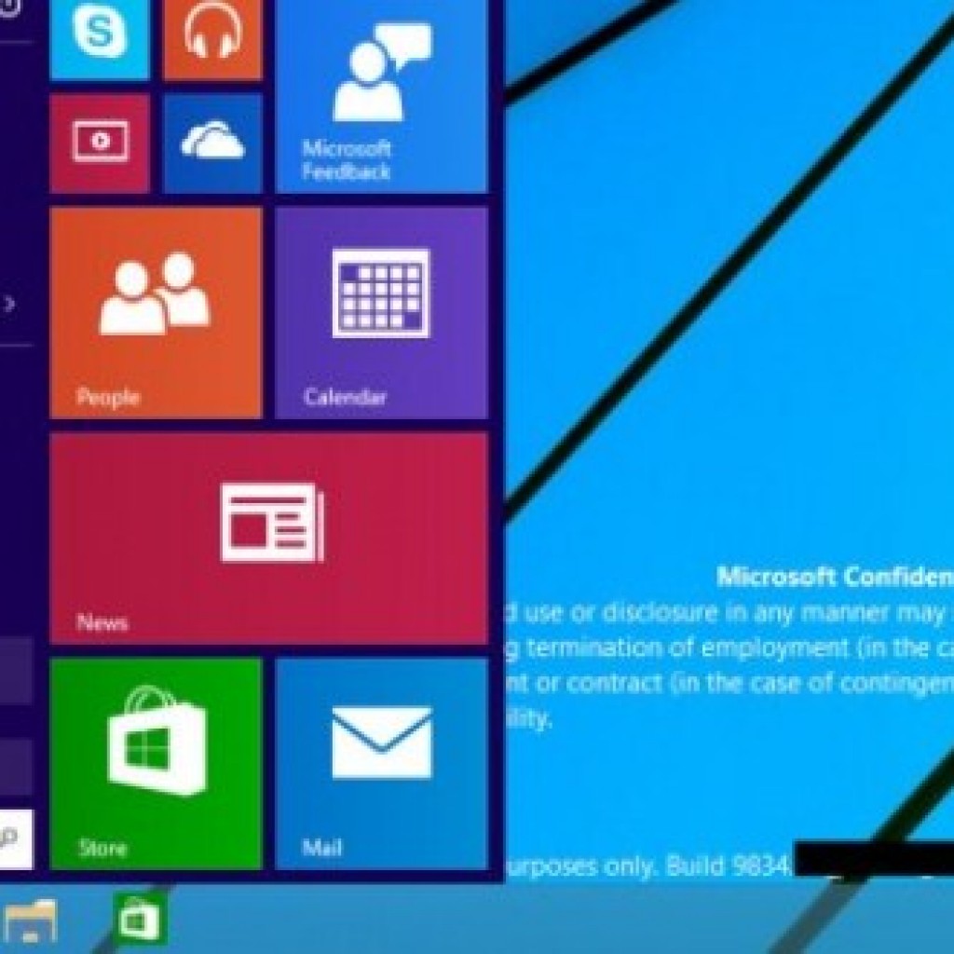Expand the chevron arrow in the left list
This screenshot has height=954, width=954.
(x=8, y=303)
